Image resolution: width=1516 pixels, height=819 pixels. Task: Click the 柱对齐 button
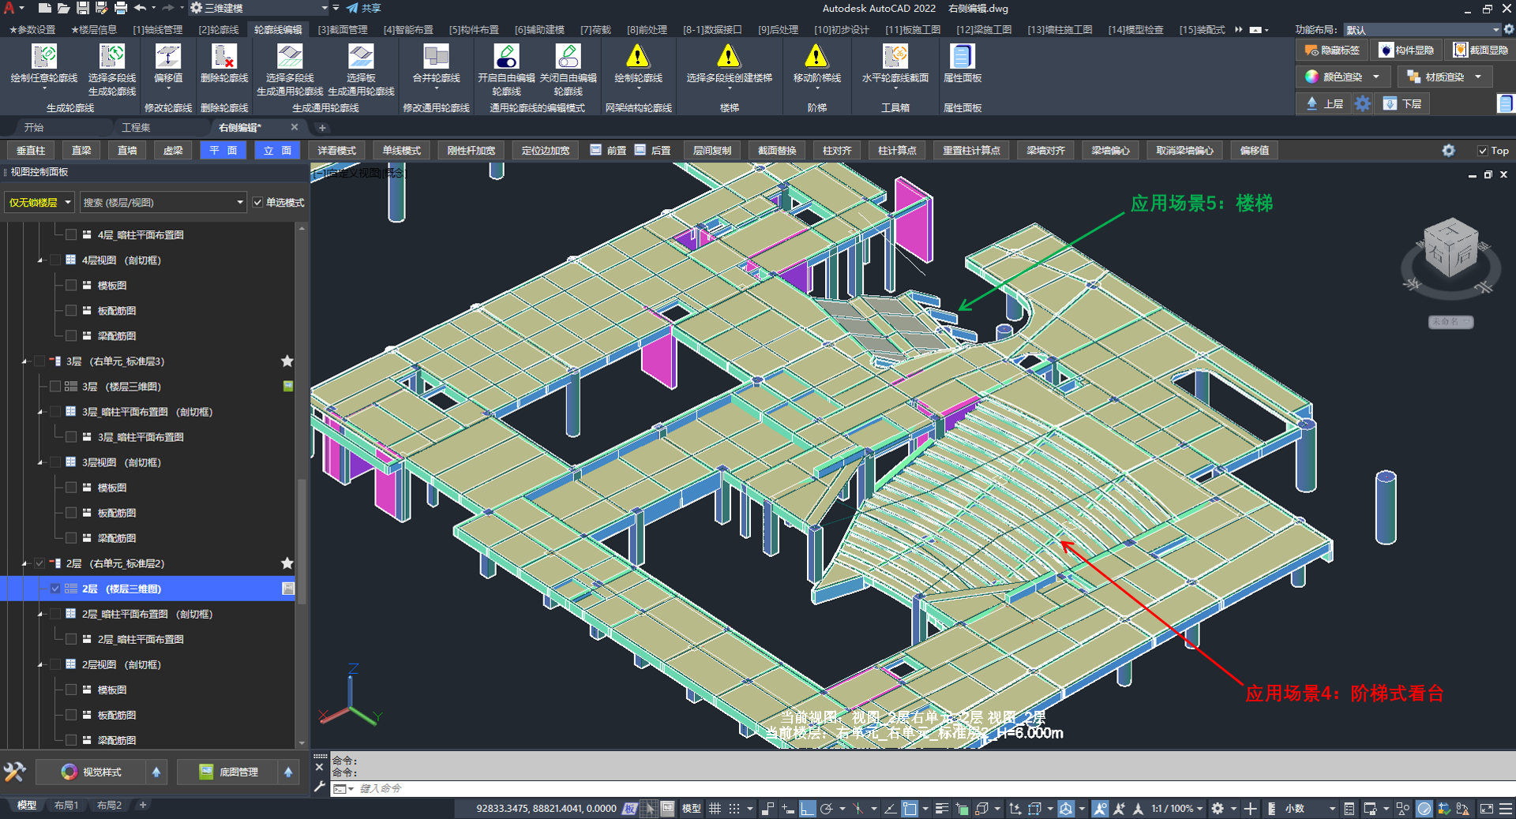tap(837, 151)
